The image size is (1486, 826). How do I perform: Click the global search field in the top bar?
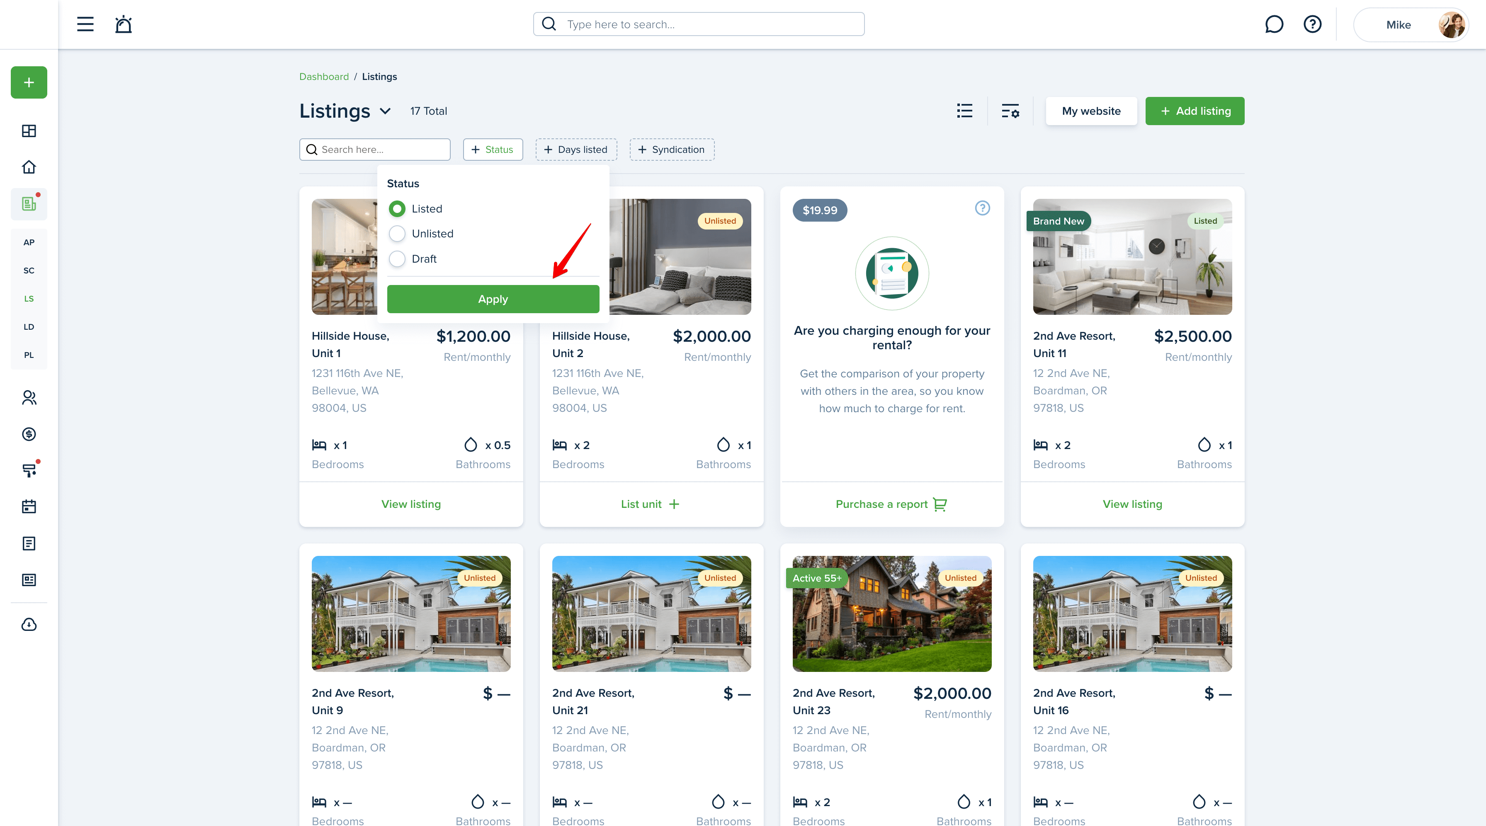click(699, 24)
